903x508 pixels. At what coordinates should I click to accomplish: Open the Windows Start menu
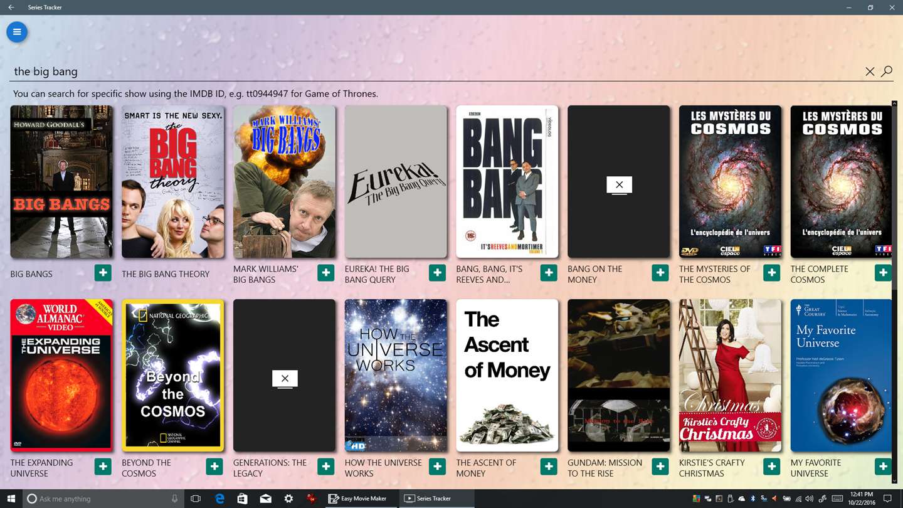tap(11, 499)
